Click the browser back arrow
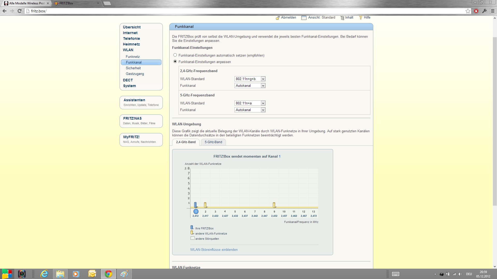 [x=4, y=11]
